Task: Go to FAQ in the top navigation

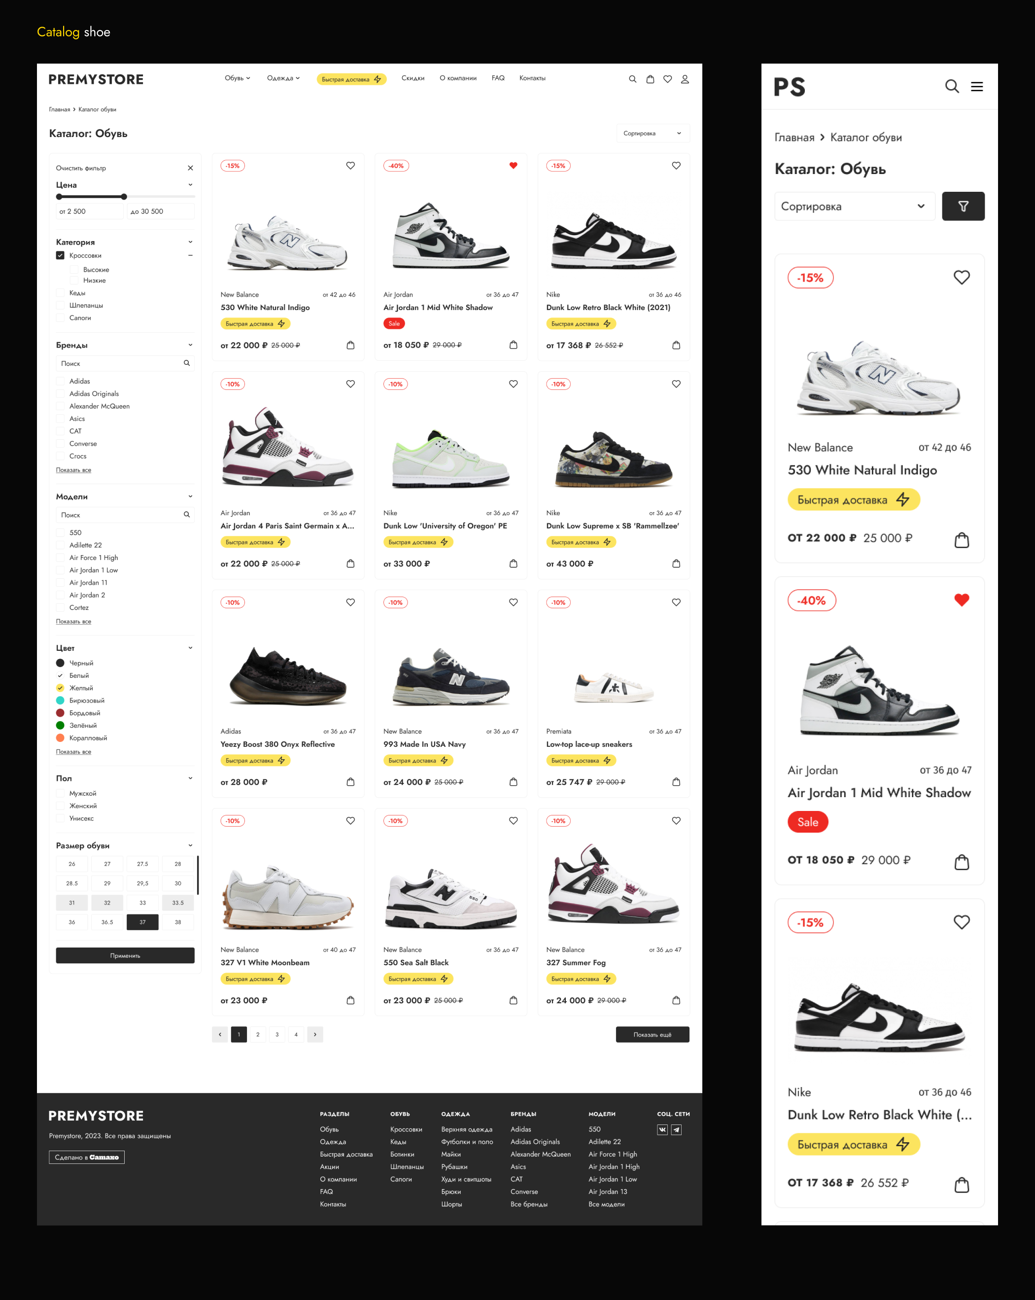Action: [x=498, y=78]
